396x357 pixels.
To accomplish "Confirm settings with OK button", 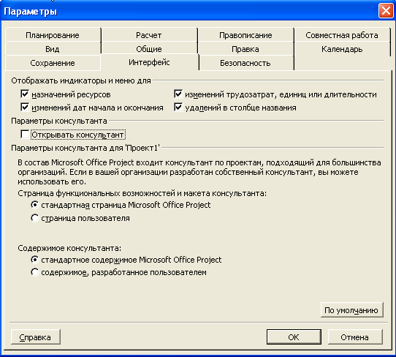I will (294, 337).
